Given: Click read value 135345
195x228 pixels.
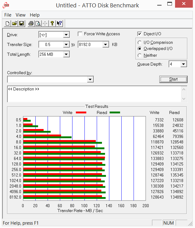Looking at the screenshot, I should pyautogui.click(x=177, y=175).
